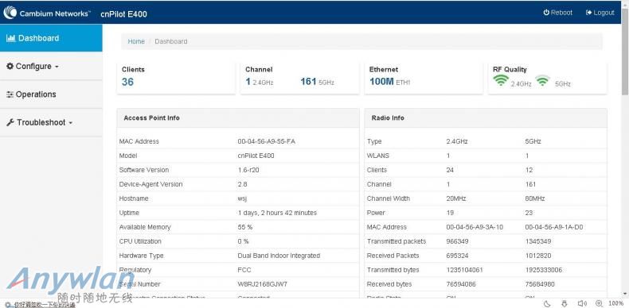Go to Home in the breadcrumb
The height and width of the screenshot is (308, 629).
(x=136, y=41)
